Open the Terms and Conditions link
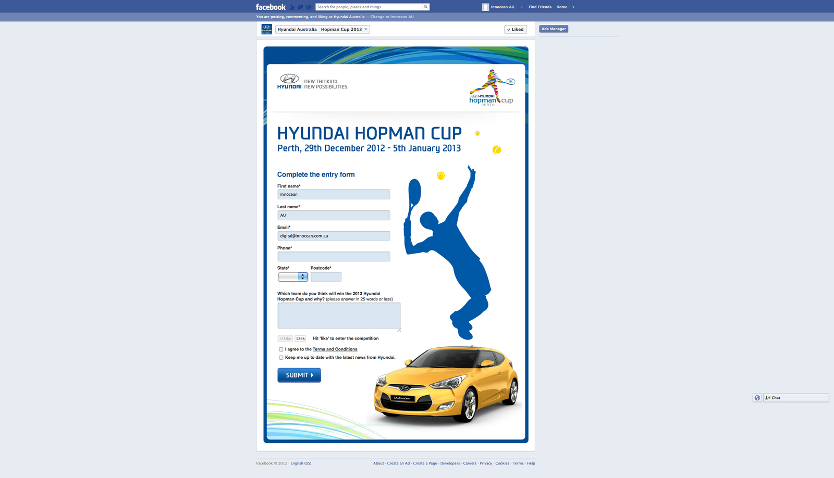The image size is (834, 478). point(335,349)
